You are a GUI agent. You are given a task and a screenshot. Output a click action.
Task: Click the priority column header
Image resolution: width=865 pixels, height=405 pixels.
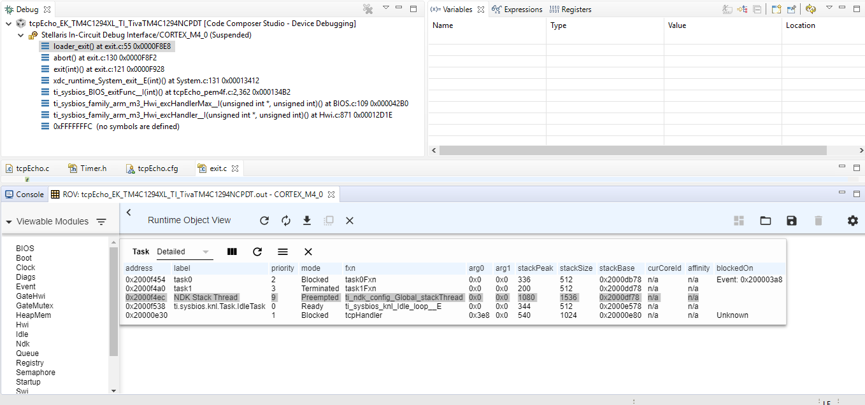point(283,268)
